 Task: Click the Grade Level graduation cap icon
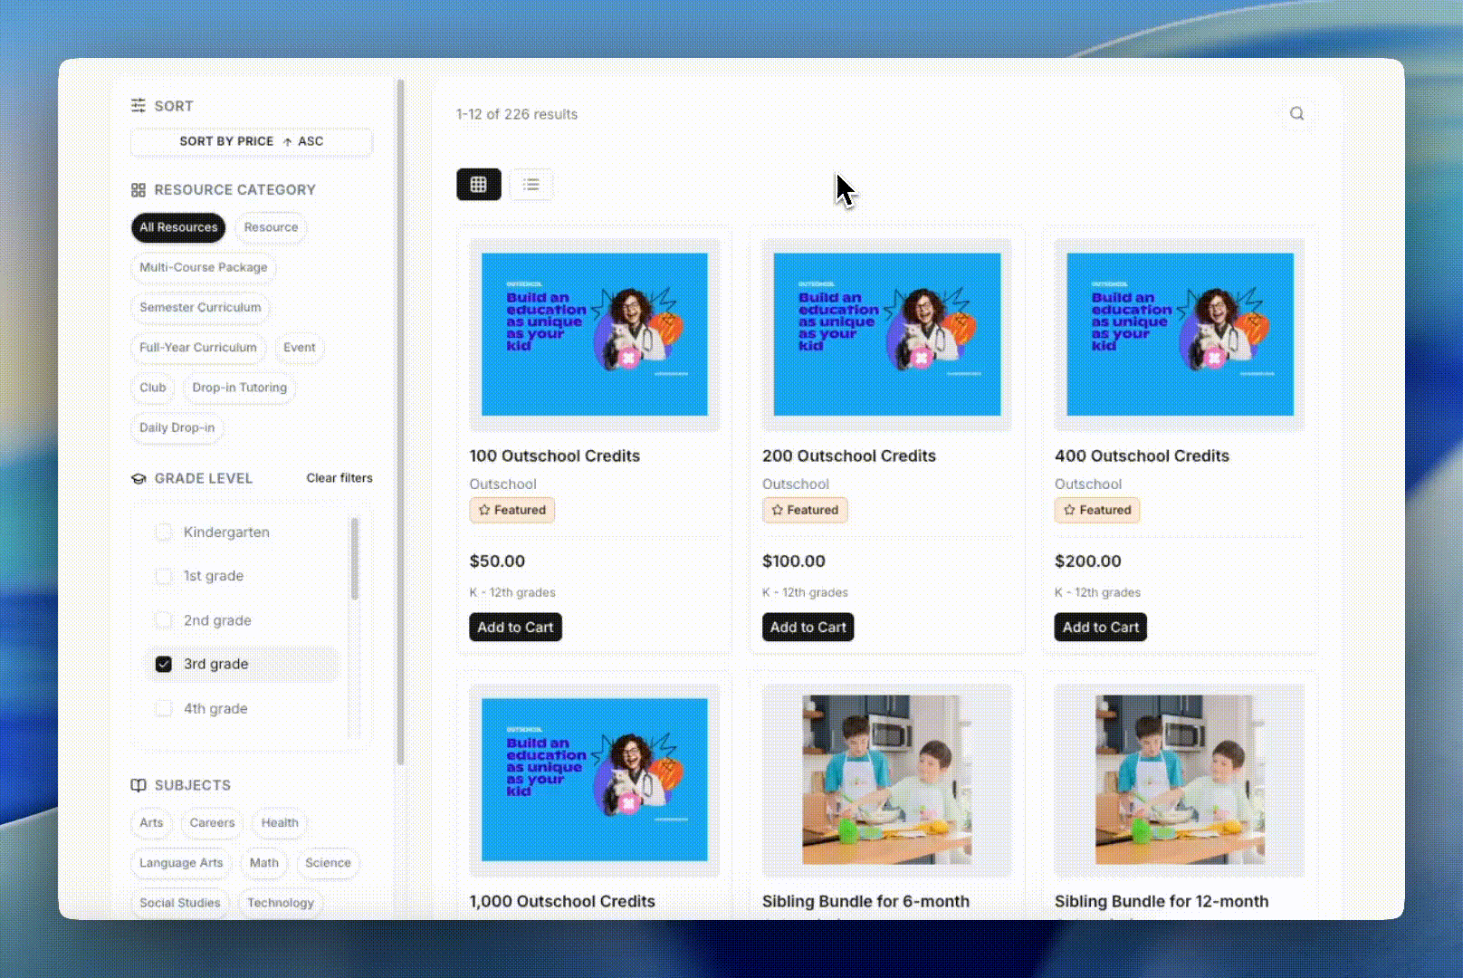(139, 478)
